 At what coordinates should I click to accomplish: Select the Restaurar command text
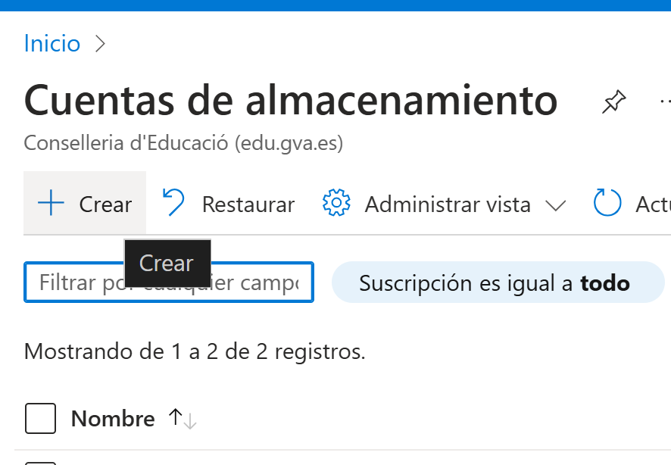click(248, 204)
